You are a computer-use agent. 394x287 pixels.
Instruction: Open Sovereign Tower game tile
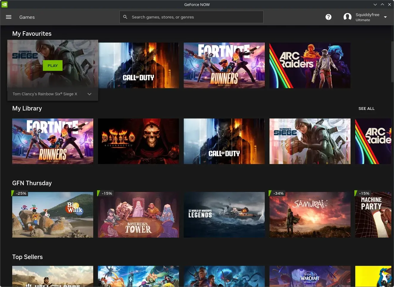(138, 215)
